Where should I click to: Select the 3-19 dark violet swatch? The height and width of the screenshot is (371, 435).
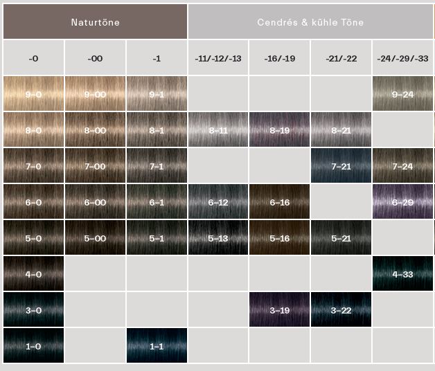click(279, 309)
